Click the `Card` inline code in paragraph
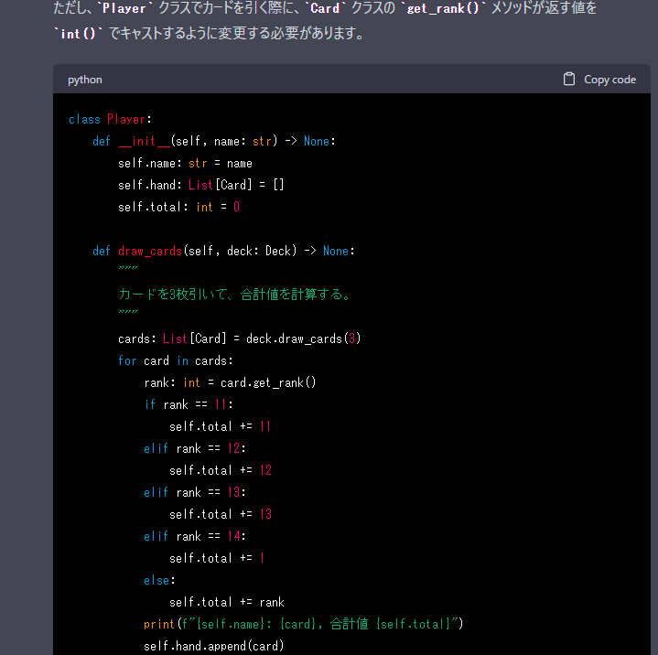Viewport: 658px width, 655px height. tap(325, 8)
